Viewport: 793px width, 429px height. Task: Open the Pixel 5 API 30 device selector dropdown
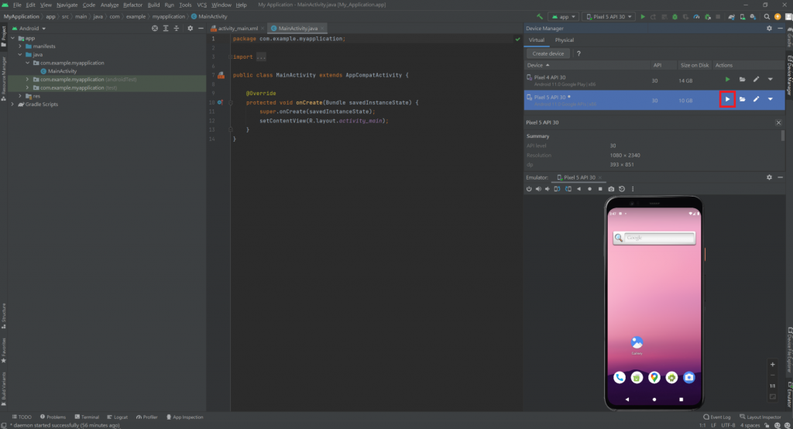click(x=609, y=17)
